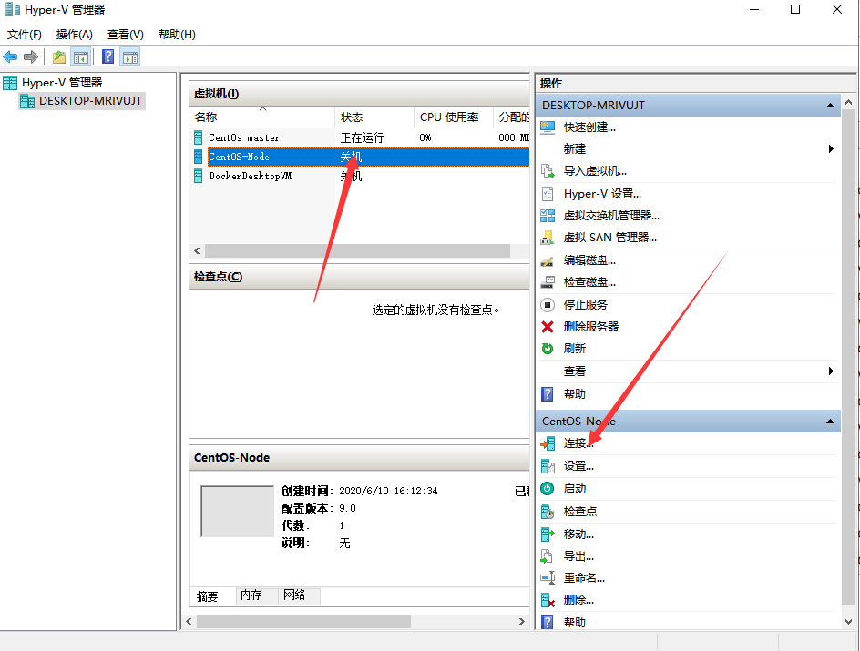Click the help icon under DESKTOP-MRIVUJT actions
Screen dimensions: 860x651
(548, 394)
